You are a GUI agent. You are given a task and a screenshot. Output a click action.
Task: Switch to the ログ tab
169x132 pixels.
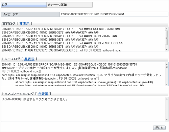pyautogui.click(x=24, y=5)
